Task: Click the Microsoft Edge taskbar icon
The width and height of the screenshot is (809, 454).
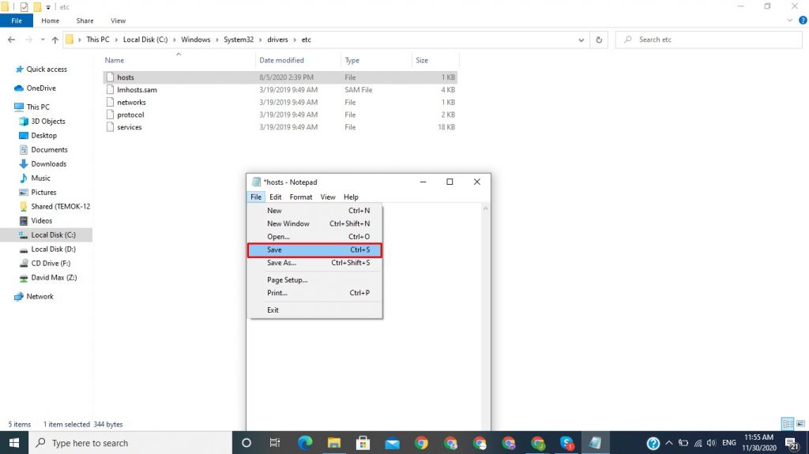Action: click(x=304, y=443)
